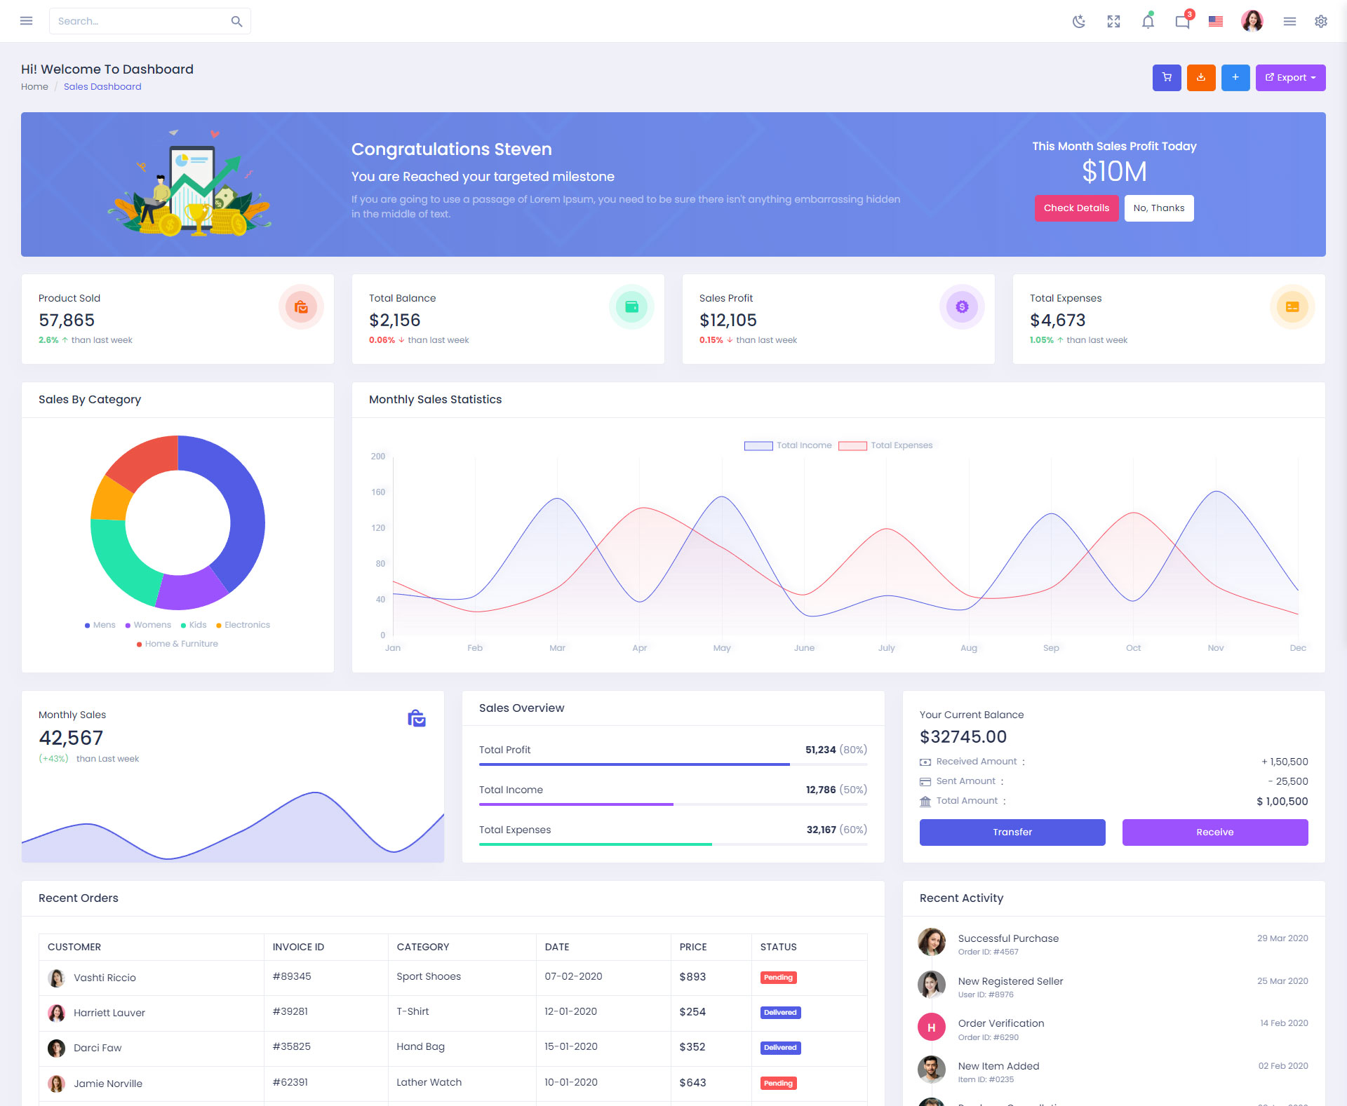Click the Transfer button
This screenshot has height=1106, width=1347.
(1012, 832)
